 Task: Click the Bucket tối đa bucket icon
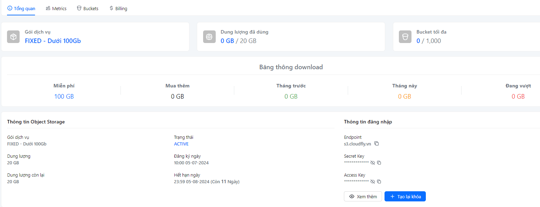click(405, 37)
